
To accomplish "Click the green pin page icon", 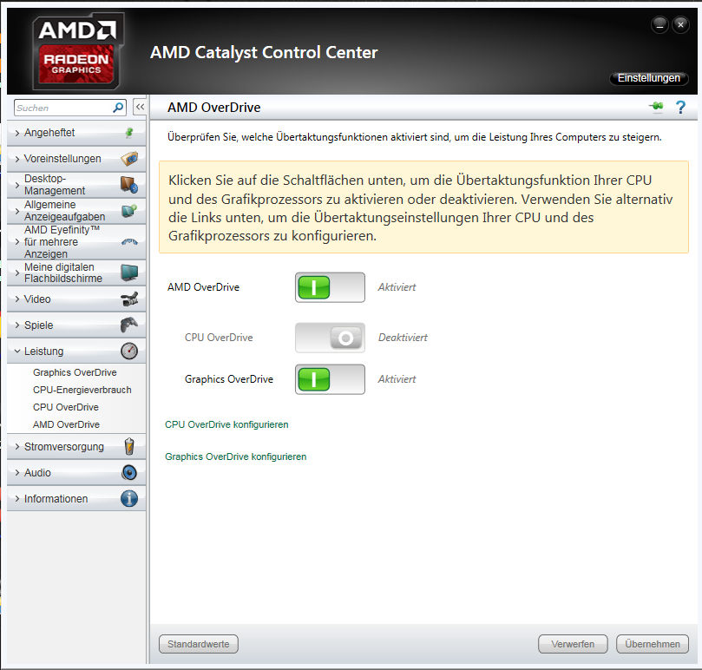I will click(x=657, y=107).
